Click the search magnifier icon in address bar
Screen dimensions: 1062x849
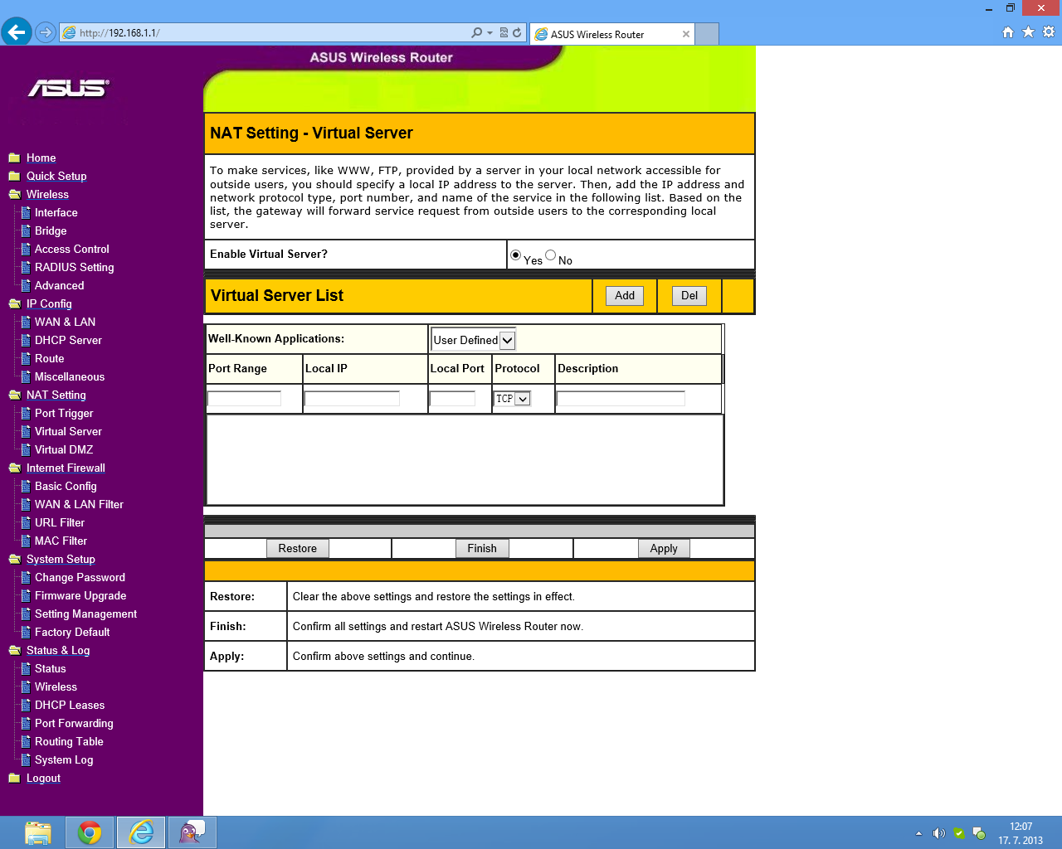476,33
